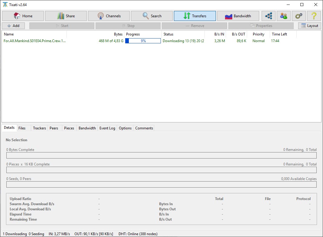
Task: Open transfer Properties
Action: point(261,26)
